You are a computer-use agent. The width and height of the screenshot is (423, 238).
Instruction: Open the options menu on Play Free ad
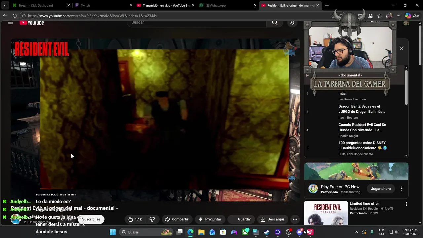pos(402,189)
